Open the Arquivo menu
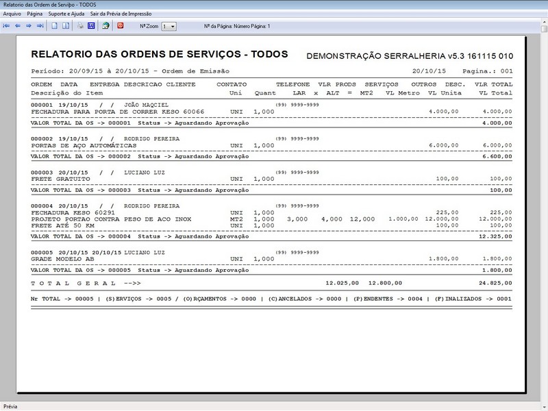This screenshot has height=411, width=548. point(12,13)
